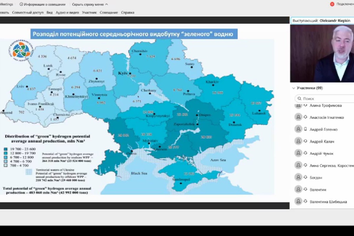Click avatar icon of Андрей Калач
This screenshot has width=354, height=236.
pyautogui.click(x=298, y=141)
